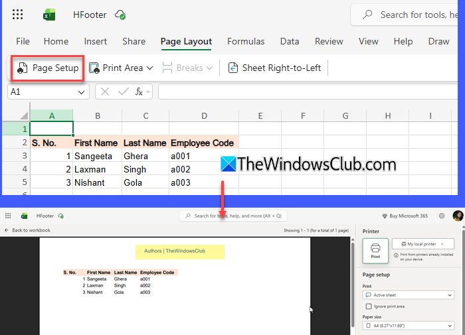
Task: Click the Print button in Printer panel
Action: 375,251
